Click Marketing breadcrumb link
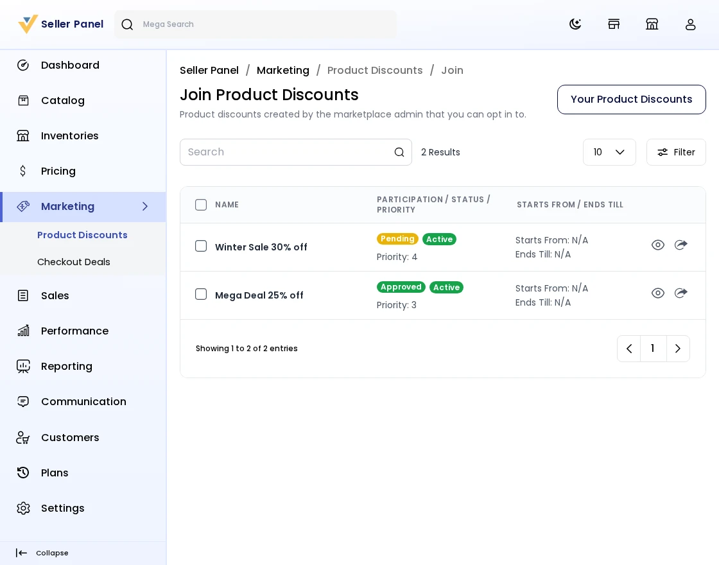This screenshot has width=719, height=565. pos(283,70)
